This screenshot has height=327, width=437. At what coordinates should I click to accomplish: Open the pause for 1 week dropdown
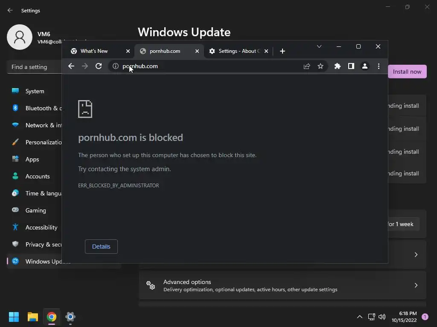pos(404,224)
